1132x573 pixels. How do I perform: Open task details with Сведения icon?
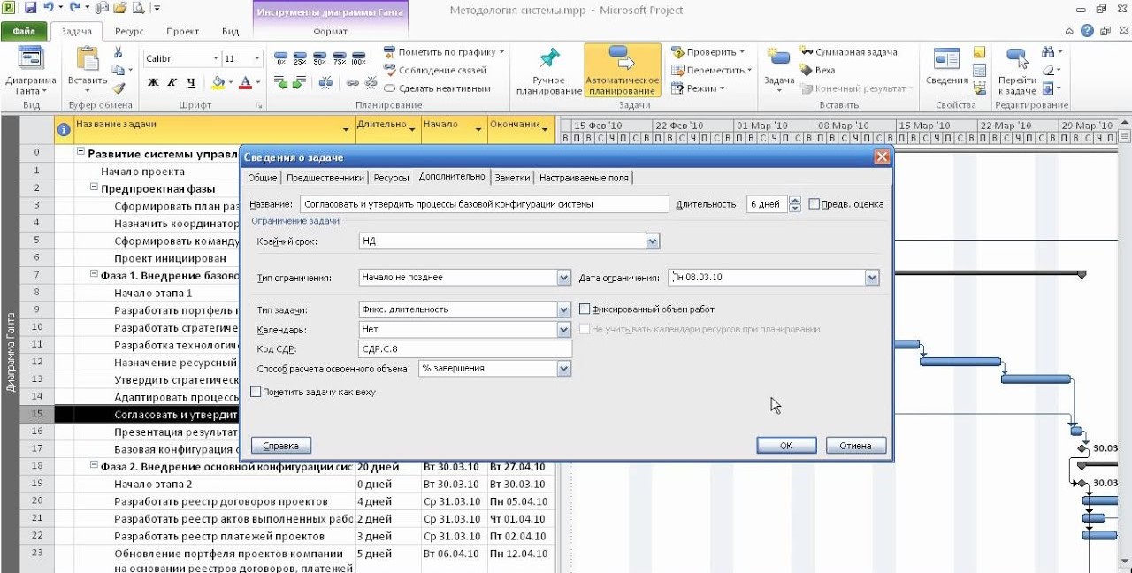tap(945, 66)
